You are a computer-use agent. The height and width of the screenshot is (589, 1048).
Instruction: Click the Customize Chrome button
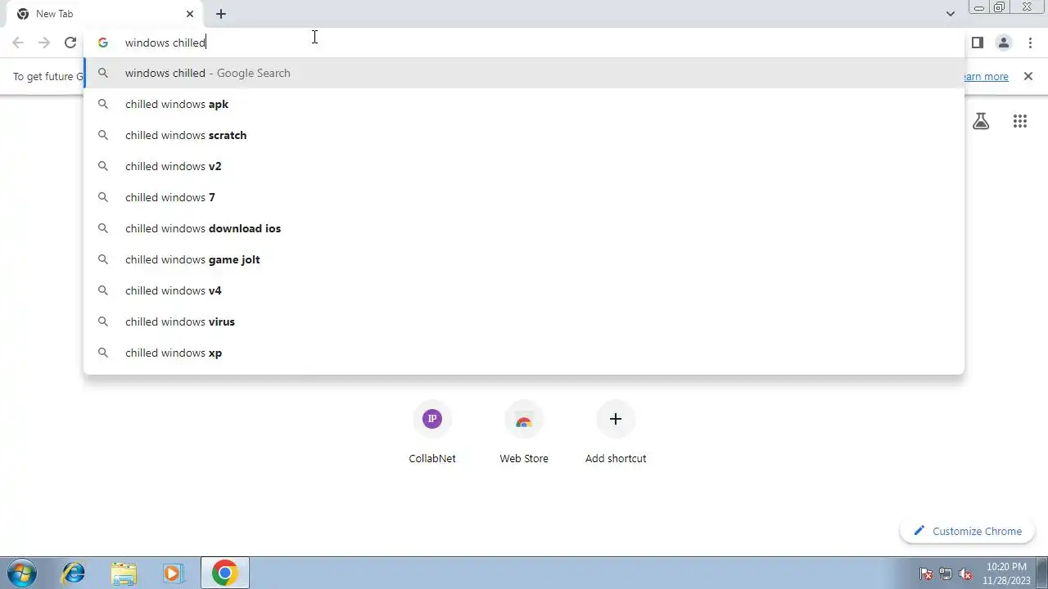click(968, 531)
